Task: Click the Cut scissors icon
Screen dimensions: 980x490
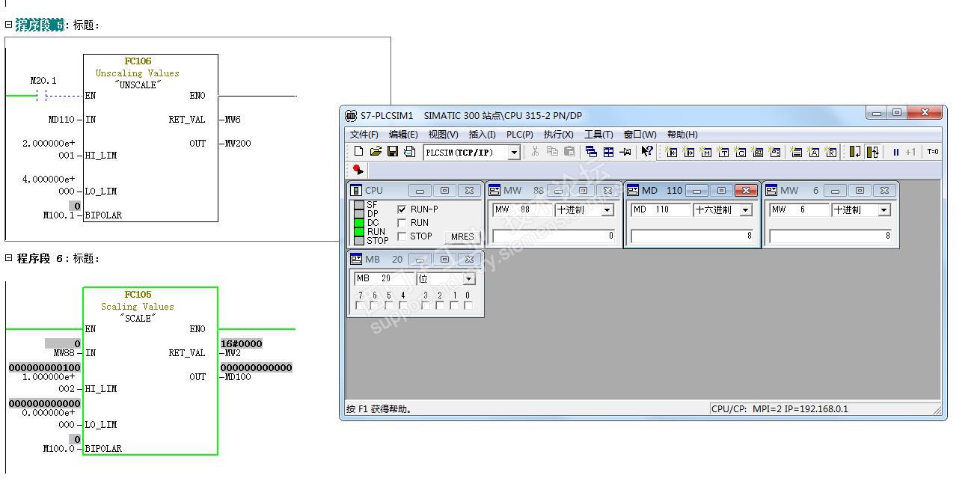Action: [x=535, y=152]
